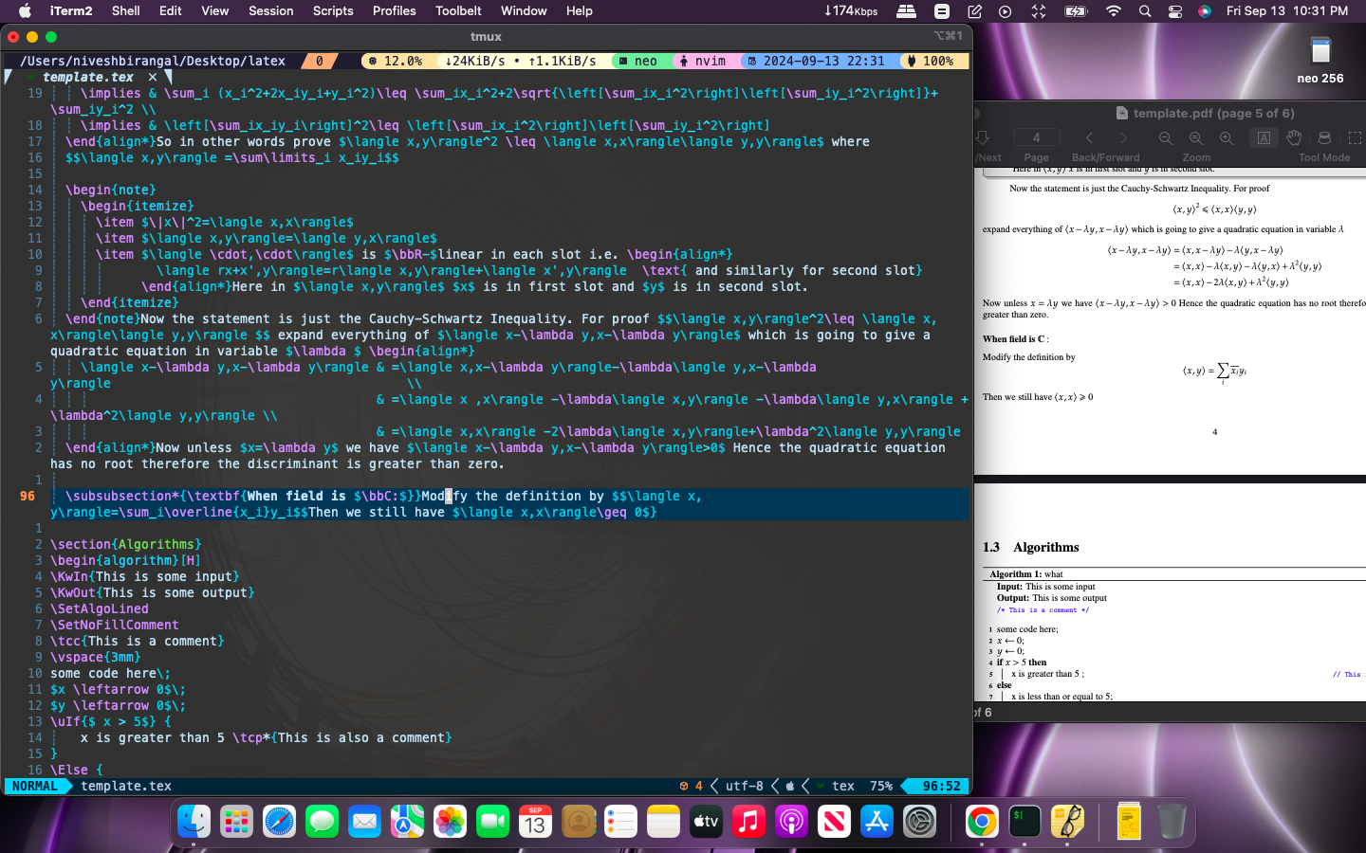Click the \begin{note} line in editor
1366x853 pixels.
click(110, 190)
